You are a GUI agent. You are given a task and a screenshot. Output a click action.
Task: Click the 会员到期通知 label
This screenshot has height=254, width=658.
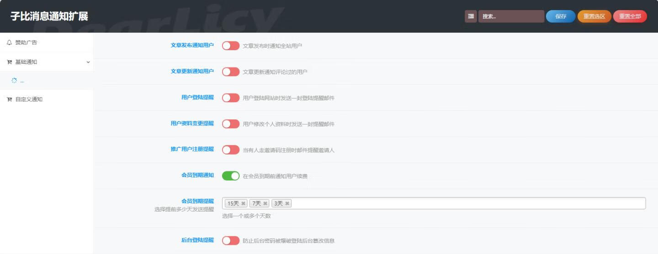[x=197, y=175]
